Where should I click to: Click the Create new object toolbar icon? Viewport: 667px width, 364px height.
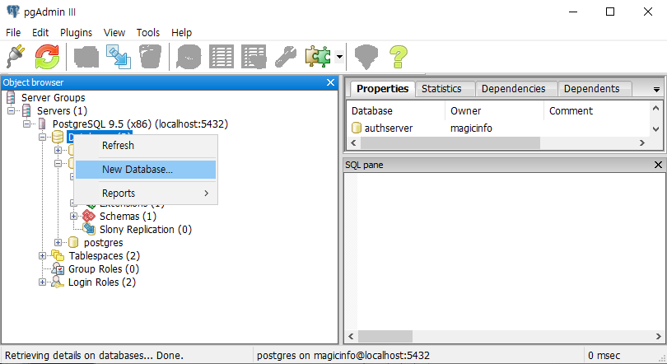(119, 57)
